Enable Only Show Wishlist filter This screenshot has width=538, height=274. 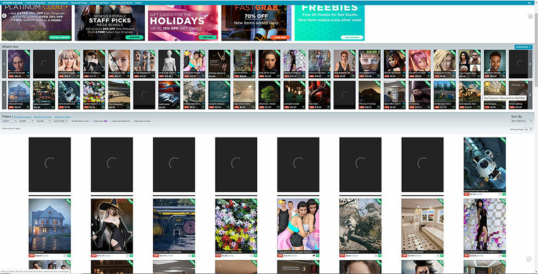(x=112, y=121)
